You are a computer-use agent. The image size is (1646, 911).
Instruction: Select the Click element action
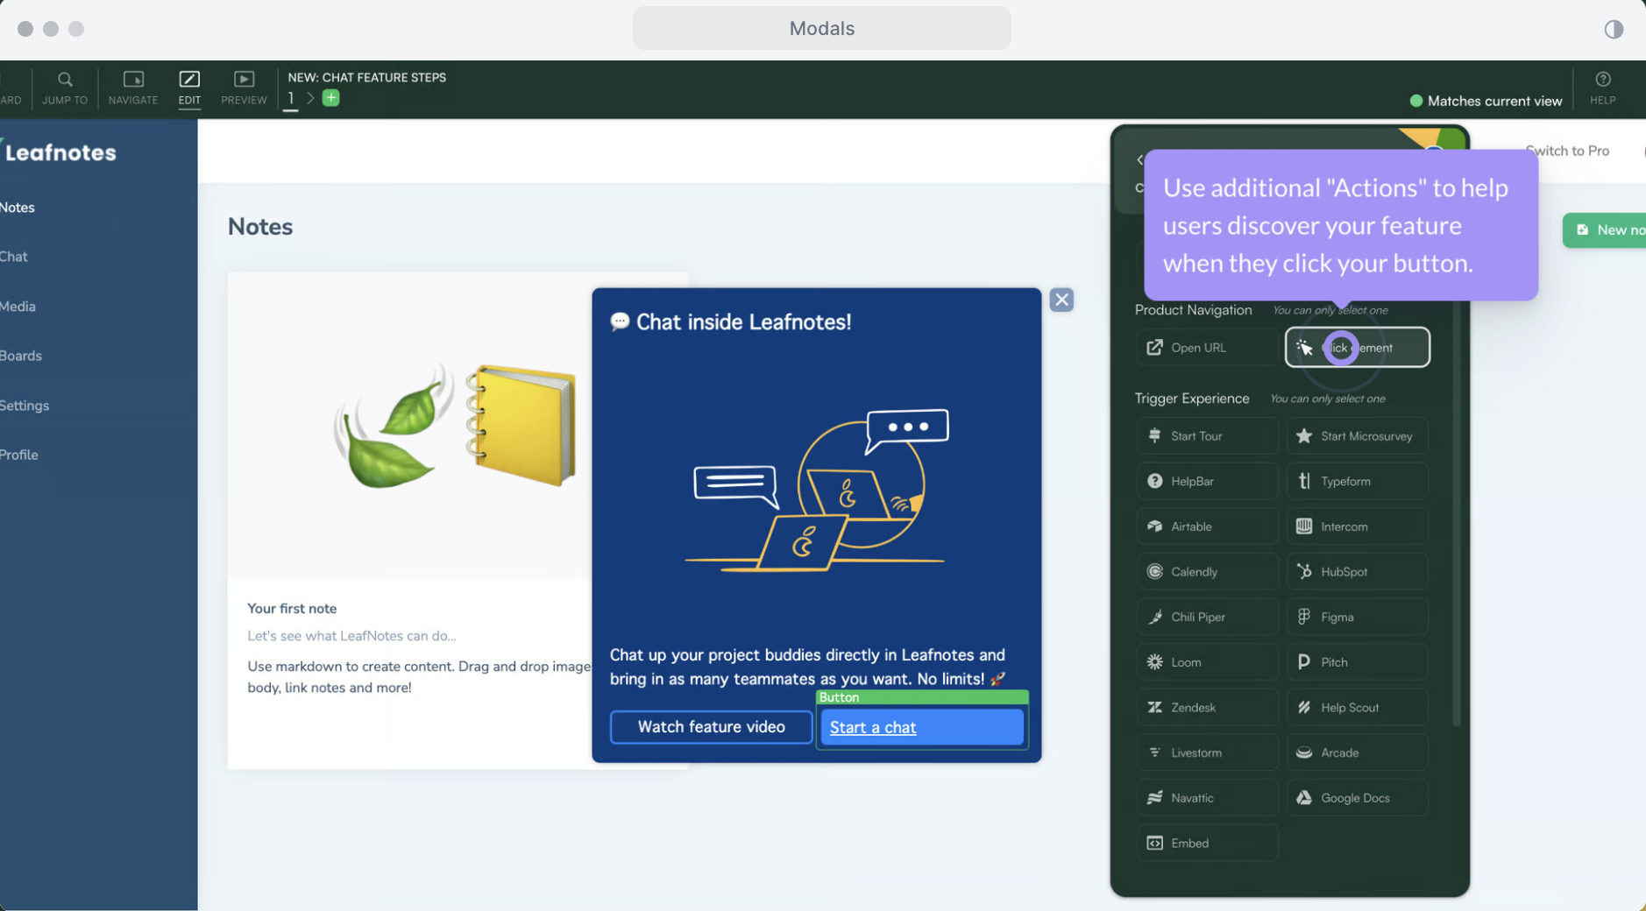point(1357,348)
